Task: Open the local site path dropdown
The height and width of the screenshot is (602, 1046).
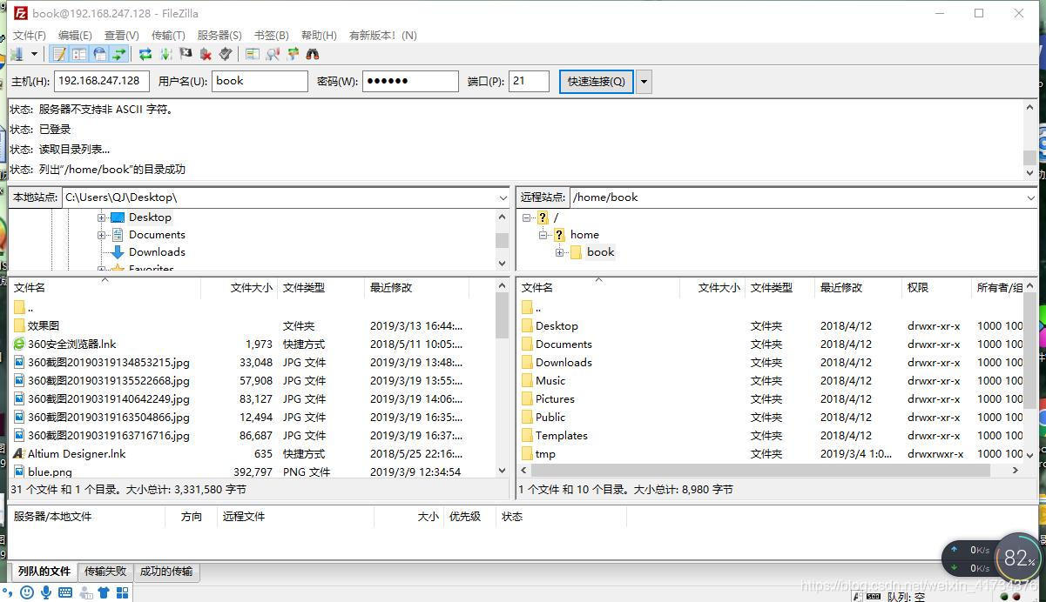Action: click(x=503, y=197)
